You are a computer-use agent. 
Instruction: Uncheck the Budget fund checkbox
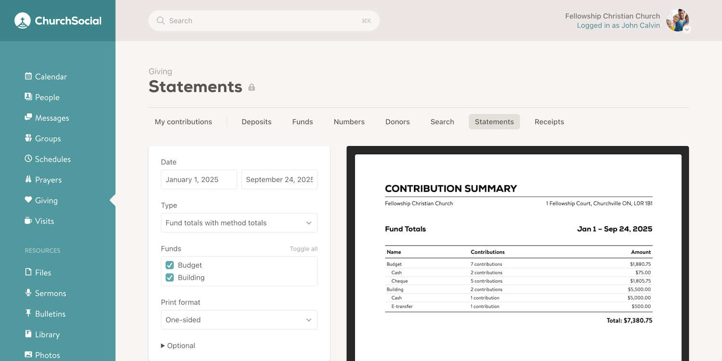169,265
